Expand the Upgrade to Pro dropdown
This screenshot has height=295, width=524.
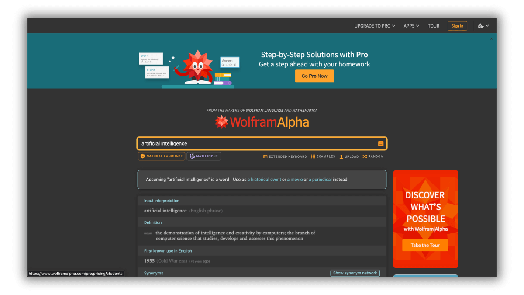pyautogui.click(x=375, y=26)
